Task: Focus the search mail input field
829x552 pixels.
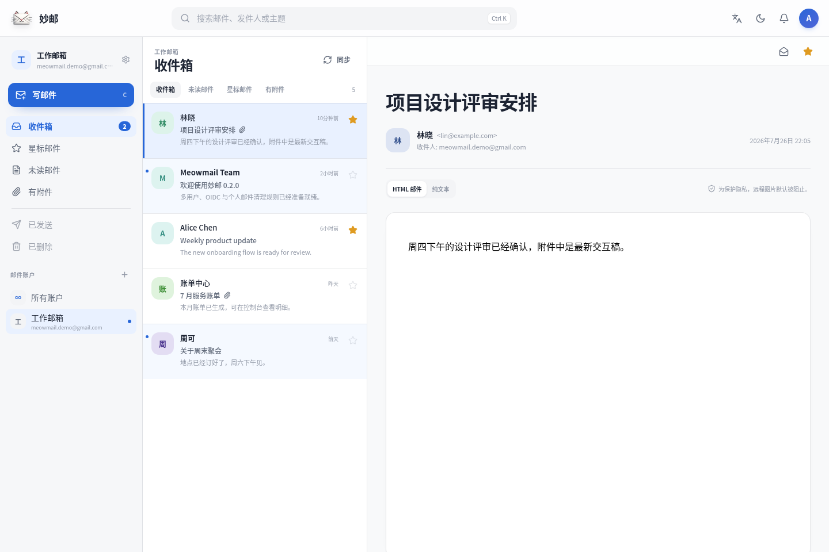Action: point(344,18)
